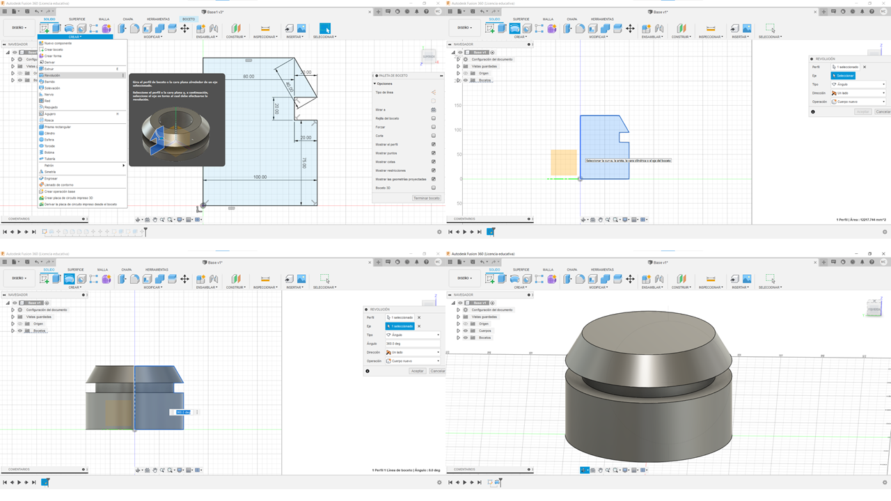Viewport: 891px width, 501px height.
Task: Open the Patrón submenu arrow
Action: click(x=124, y=165)
